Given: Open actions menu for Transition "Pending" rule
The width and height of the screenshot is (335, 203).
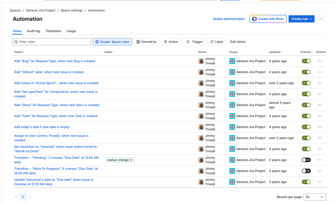Looking at the screenshot, I should tap(320, 160).
